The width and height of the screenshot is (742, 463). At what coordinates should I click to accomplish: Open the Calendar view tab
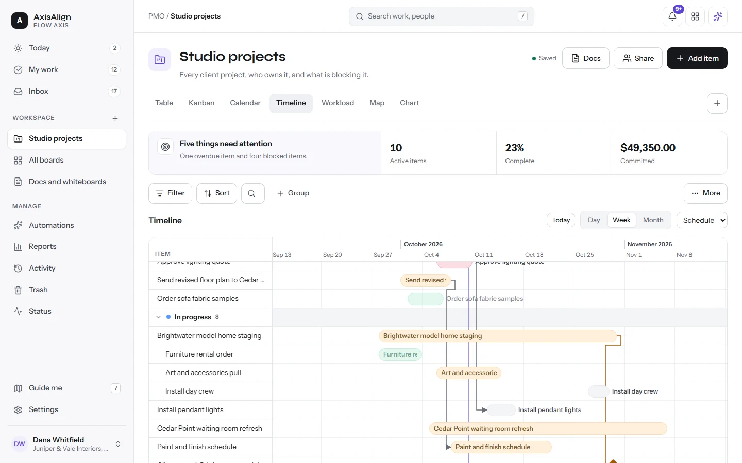click(245, 103)
